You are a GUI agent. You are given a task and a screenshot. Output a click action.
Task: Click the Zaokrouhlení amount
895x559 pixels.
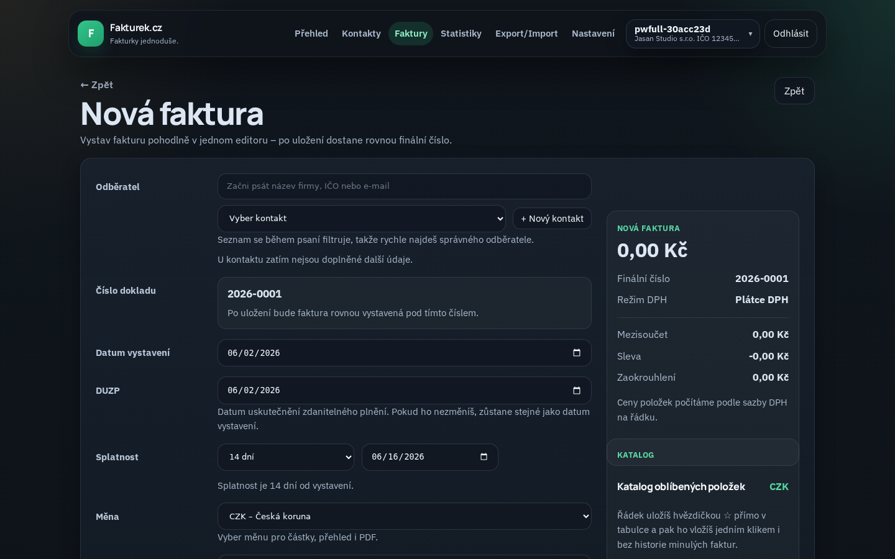coord(771,378)
